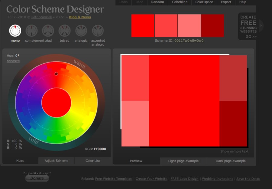Select the analogic scheme icon

click(x=81, y=31)
